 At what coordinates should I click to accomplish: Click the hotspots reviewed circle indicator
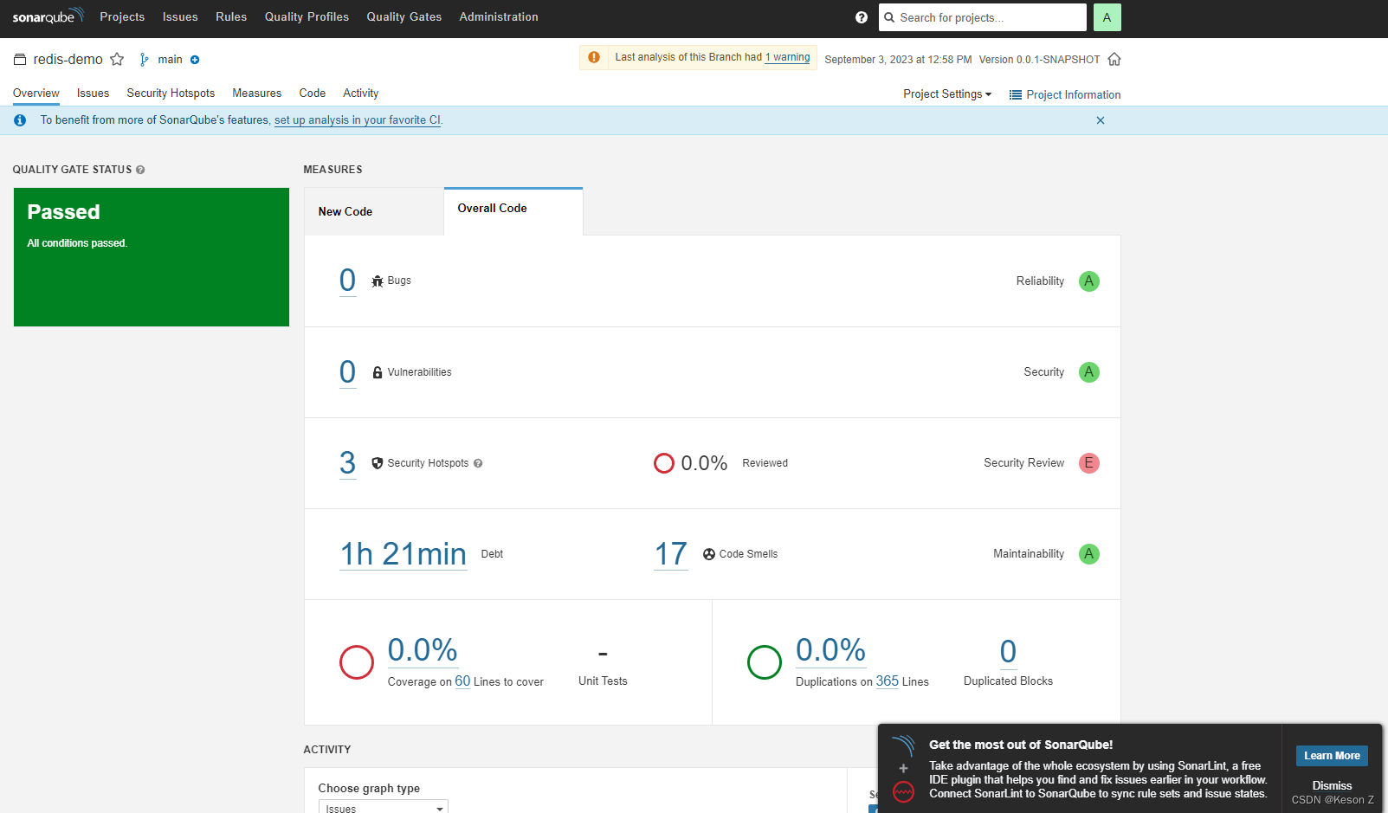664,463
